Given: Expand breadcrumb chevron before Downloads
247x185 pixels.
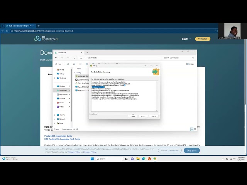Looking at the screenshot, I should coord(85,58).
